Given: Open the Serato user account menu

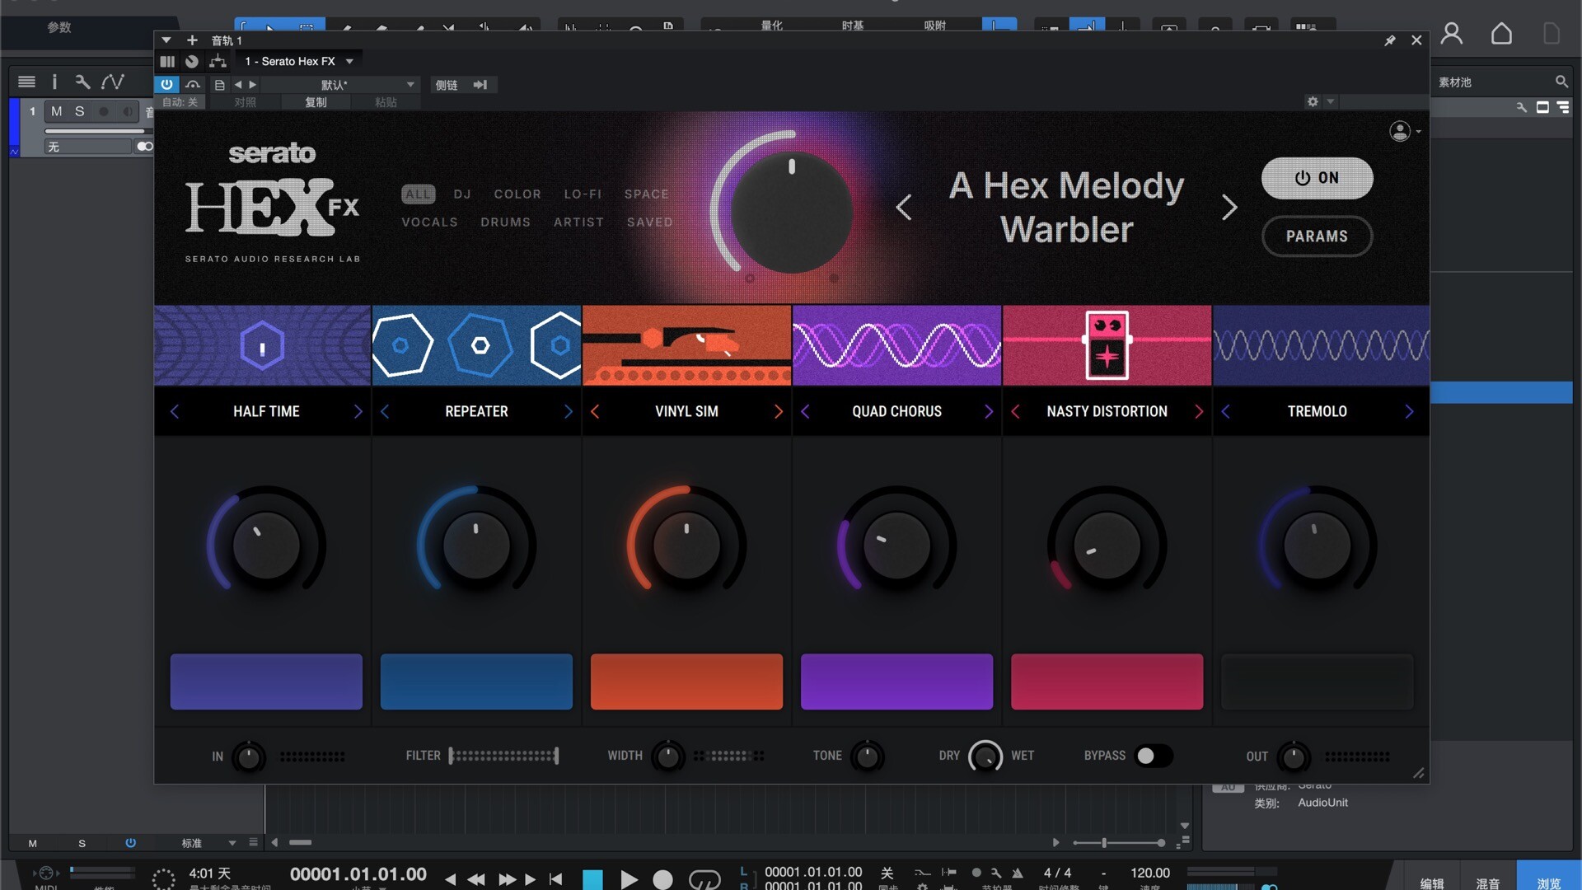Looking at the screenshot, I should click(x=1404, y=131).
